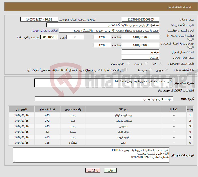
Task: Click the تعداد / مقدار column header
Action: [47, 109]
